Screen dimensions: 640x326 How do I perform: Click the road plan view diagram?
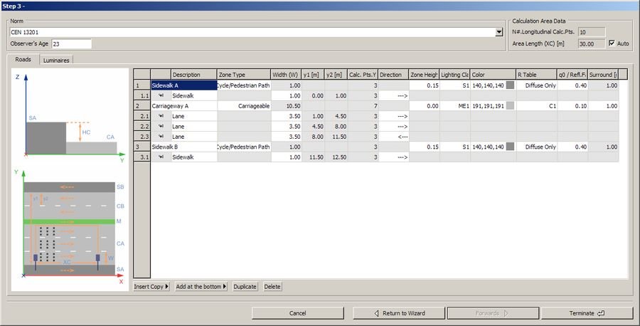[70, 227]
